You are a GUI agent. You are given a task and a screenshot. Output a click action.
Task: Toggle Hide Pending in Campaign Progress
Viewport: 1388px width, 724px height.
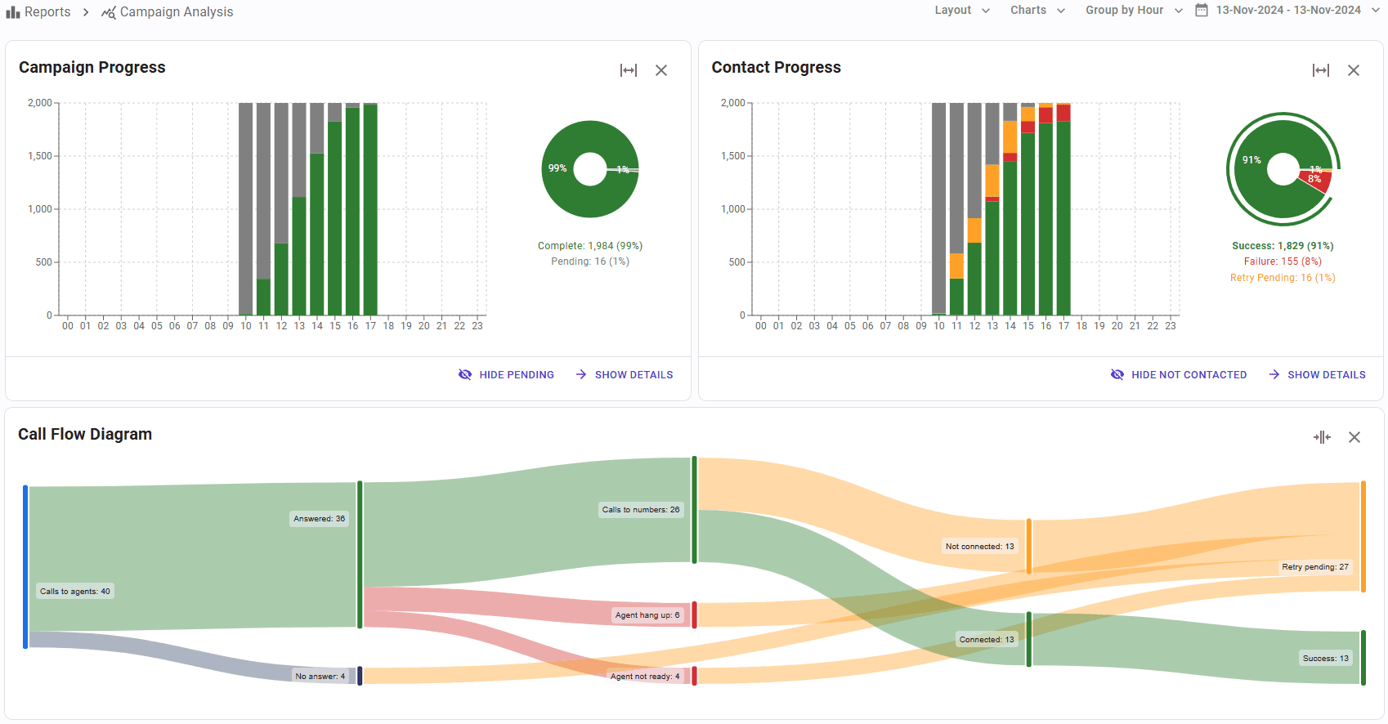pyautogui.click(x=506, y=374)
